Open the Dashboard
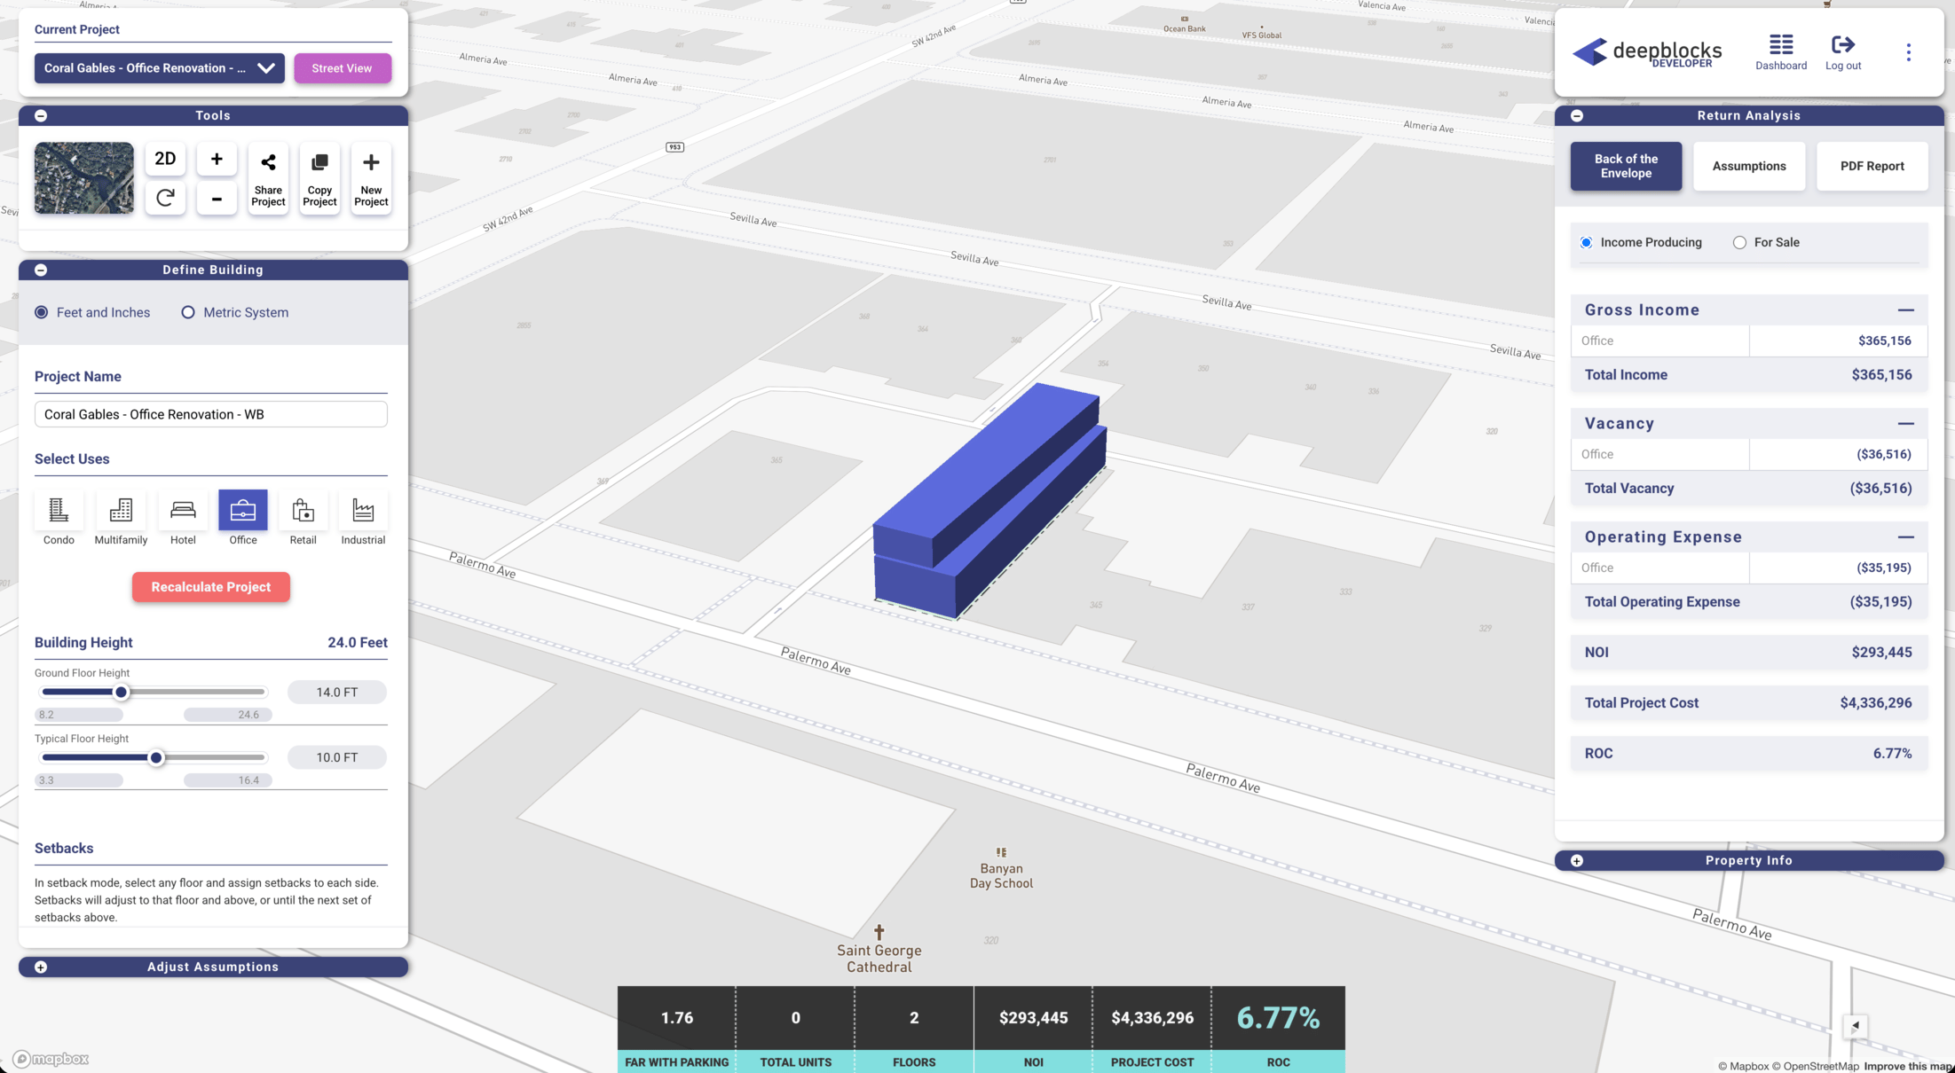1955x1073 pixels. (x=1781, y=52)
